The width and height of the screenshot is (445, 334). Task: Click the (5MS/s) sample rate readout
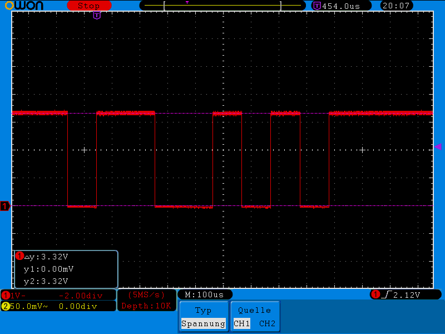tap(146, 295)
